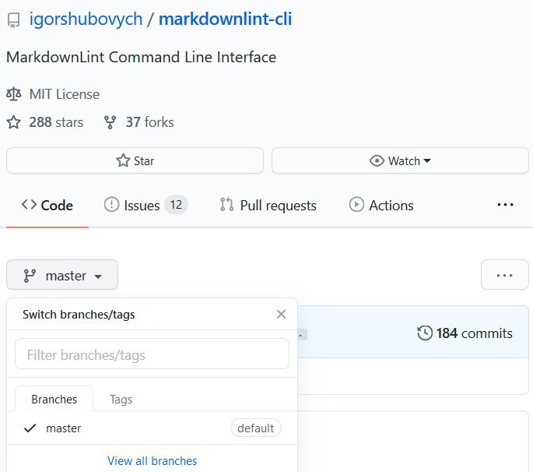The width and height of the screenshot is (533, 472).
Task: Select the Tags tab in popup
Action: click(121, 400)
